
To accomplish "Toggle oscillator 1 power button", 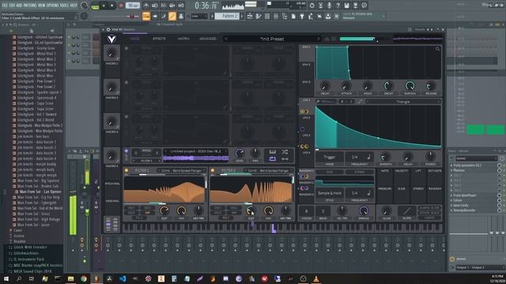I will tap(126, 49).
